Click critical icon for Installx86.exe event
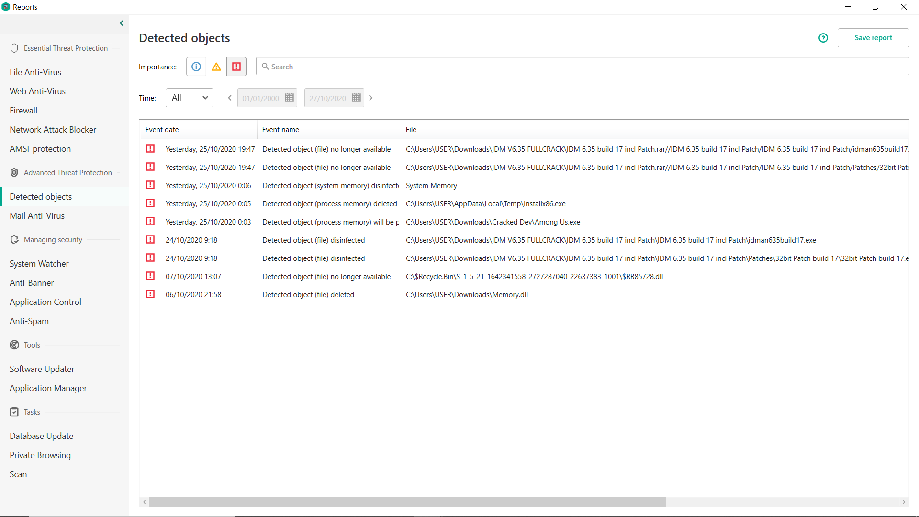Screen dimensions: 919x517 [150, 203]
